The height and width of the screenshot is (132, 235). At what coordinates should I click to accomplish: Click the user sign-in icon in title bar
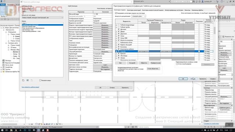(203, 1)
